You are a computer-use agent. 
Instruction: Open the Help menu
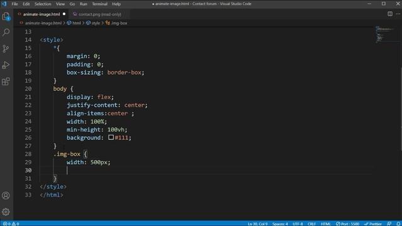(x=116, y=4)
